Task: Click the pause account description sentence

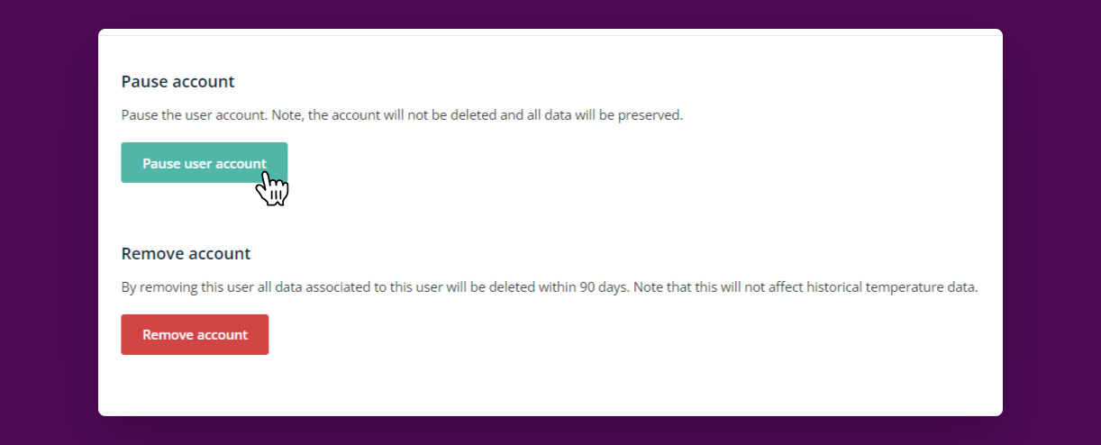Action: coord(402,115)
